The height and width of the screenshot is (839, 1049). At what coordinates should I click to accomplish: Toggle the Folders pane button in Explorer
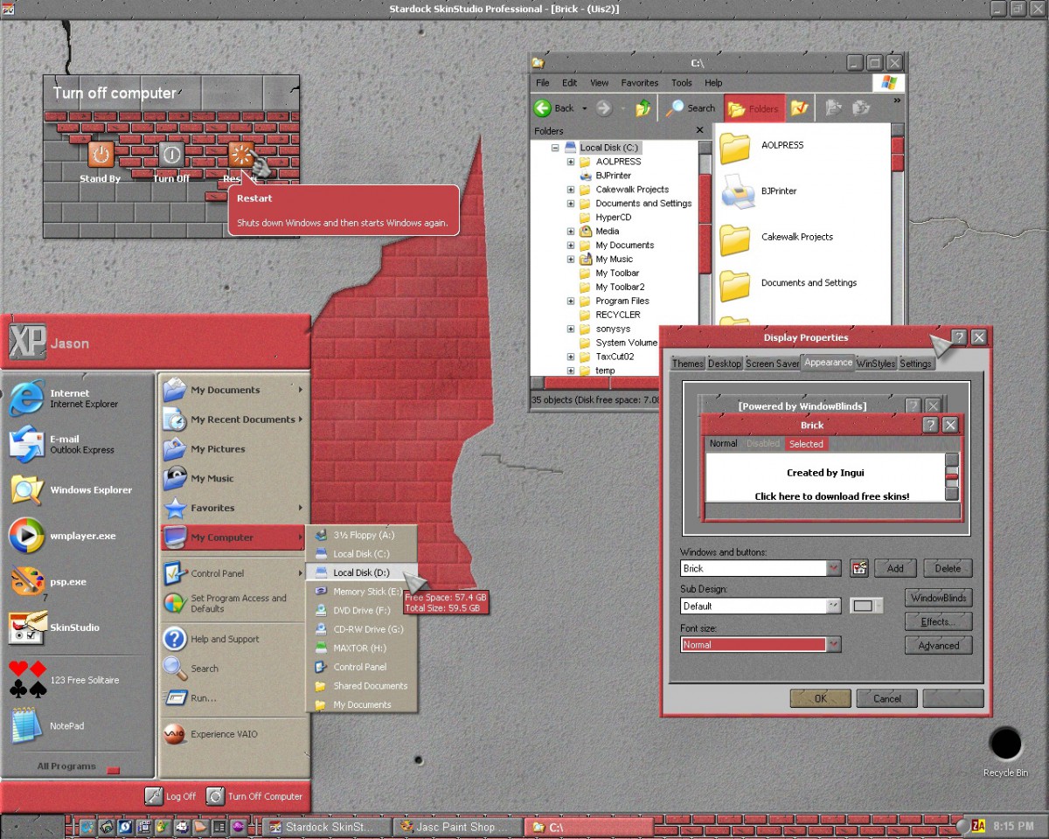(x=755, y=108)
